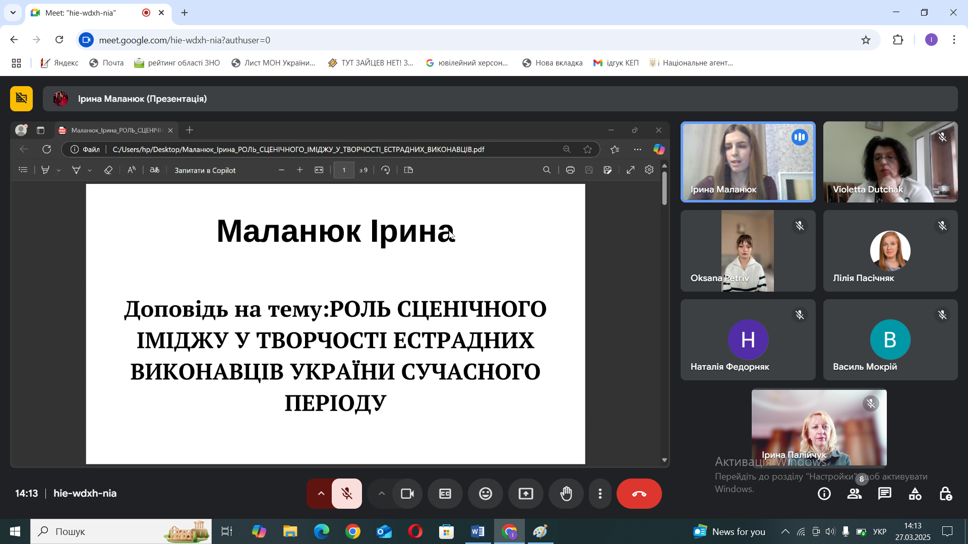The width and height of the screenshot is (968, 544).
Task: Click the red leave call button
Action: pos(639,494)
